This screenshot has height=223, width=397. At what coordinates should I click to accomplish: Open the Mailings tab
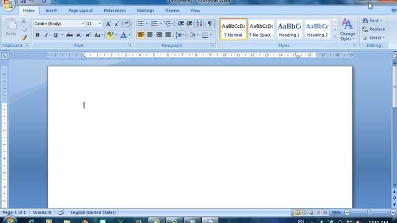tap(145, 11)
